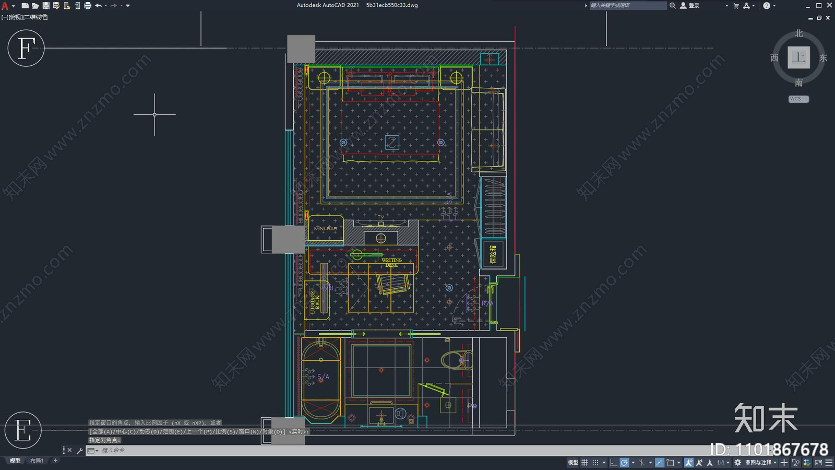This screenshot has height=470, width=835.
Task: Toggle ortho mode in status bar
Action: pos(614,463)
